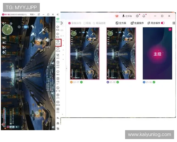This screenshot has height=142, width=177.
Task: Pin the V1-16 device window
Action: coord(39,14)
